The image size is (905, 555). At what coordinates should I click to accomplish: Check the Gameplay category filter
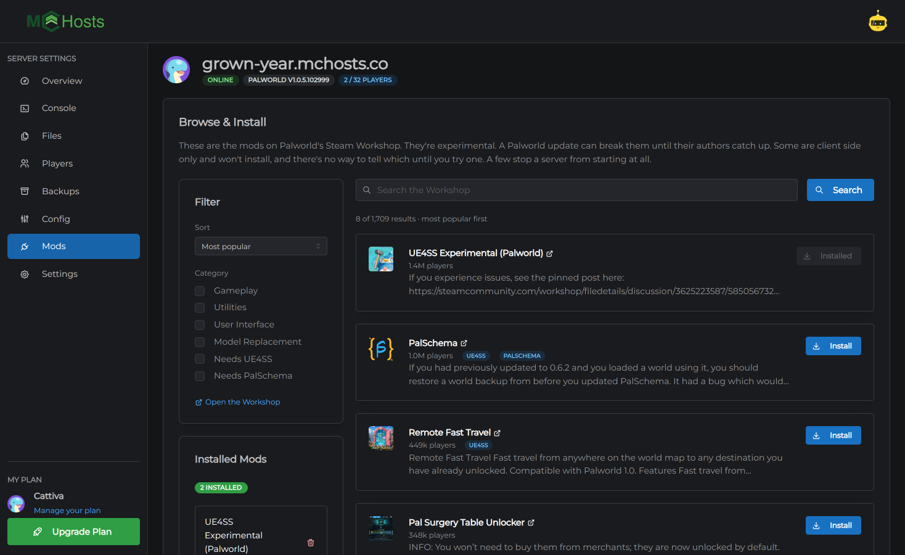coord(200,291)
